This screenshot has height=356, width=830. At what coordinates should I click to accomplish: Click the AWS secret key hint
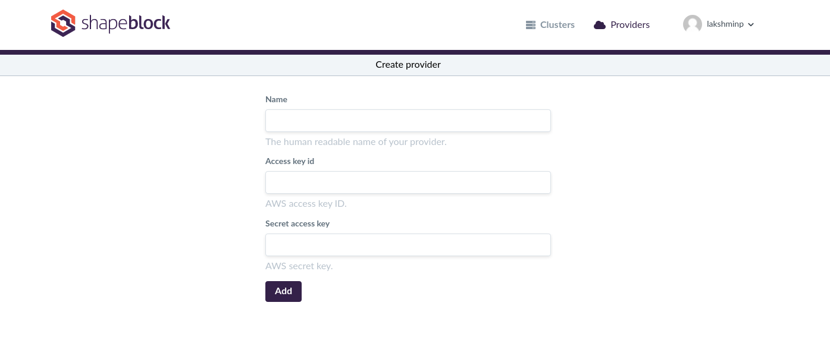299,266
